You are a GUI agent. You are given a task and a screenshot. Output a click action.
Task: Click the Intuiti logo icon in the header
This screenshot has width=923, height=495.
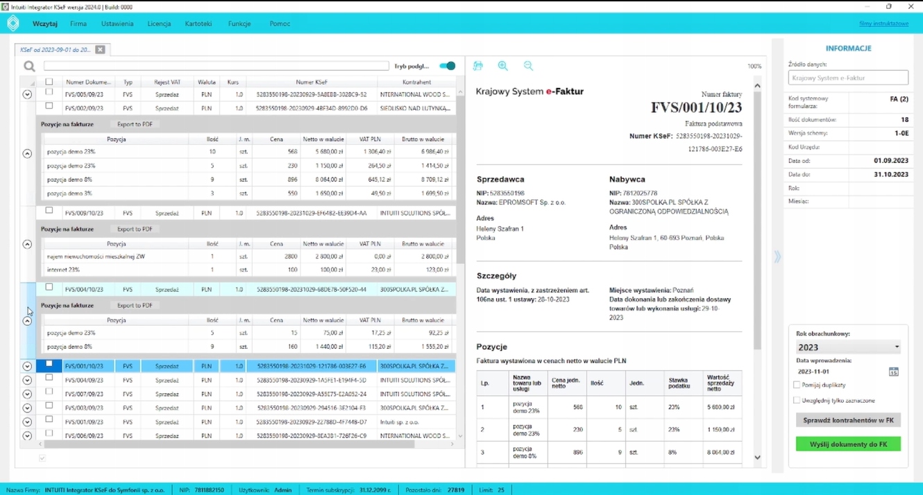(12, 24)
